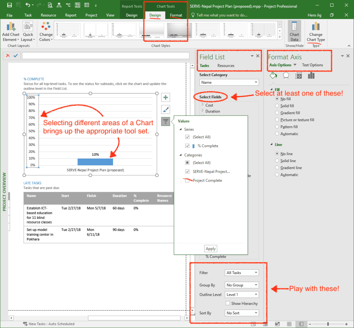
Task: Click the zoom slider handle in status bar
Action: [328, 324]
